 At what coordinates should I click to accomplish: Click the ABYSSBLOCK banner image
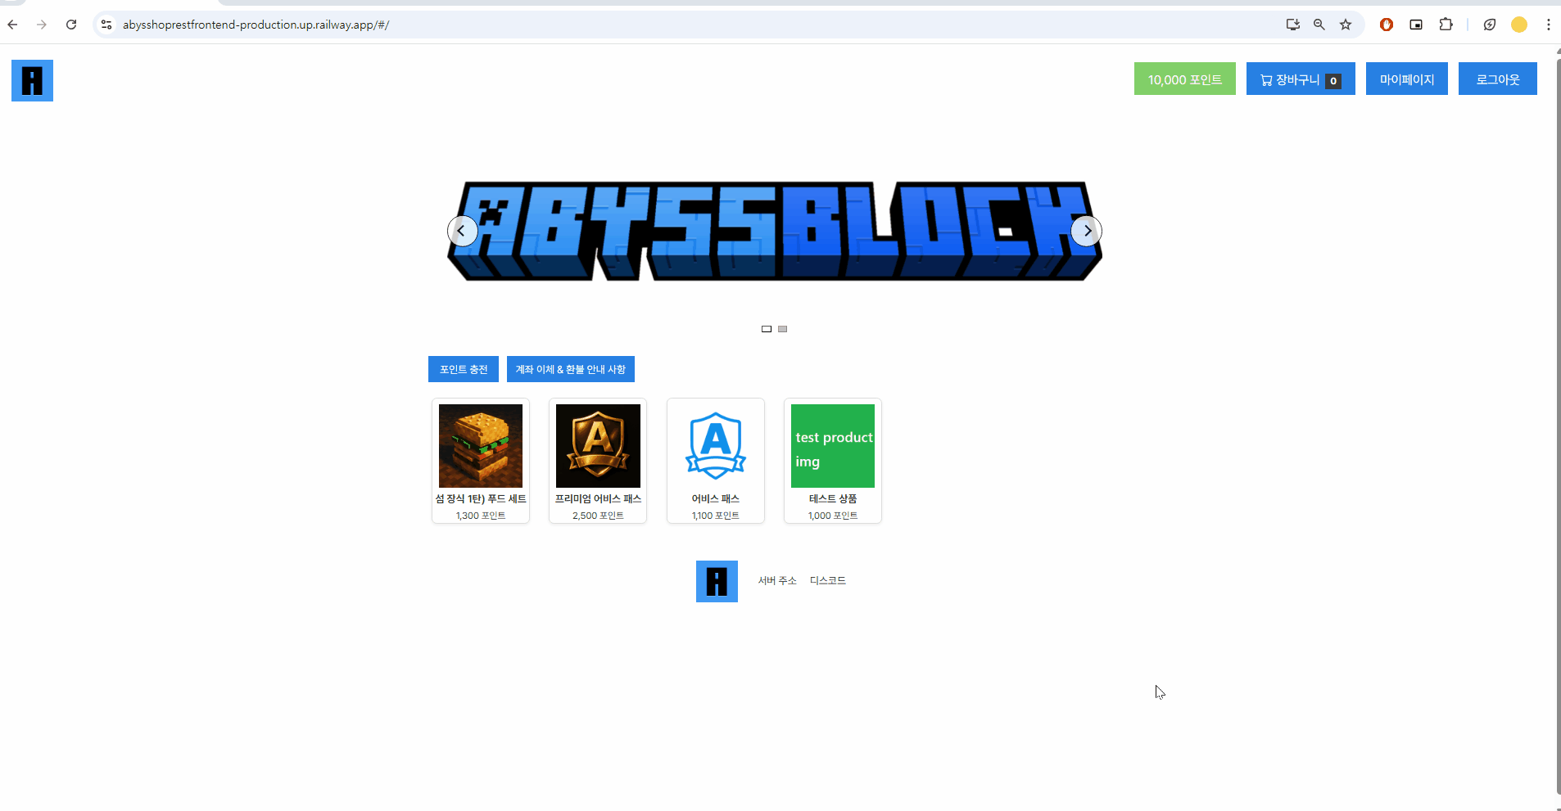pyautogui.click(x=775, y=231)
